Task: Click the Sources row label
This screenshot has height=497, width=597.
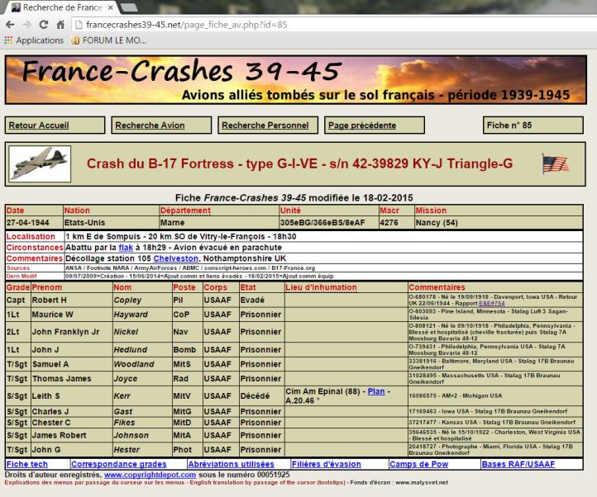Action: [18, 268]
